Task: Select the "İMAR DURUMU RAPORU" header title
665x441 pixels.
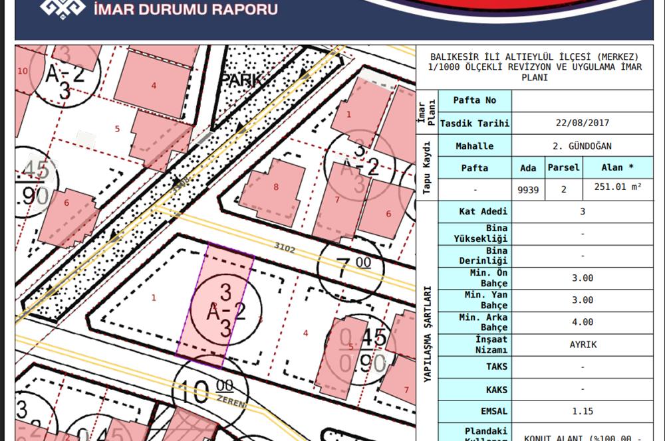Action: click(x=186, y=9)
